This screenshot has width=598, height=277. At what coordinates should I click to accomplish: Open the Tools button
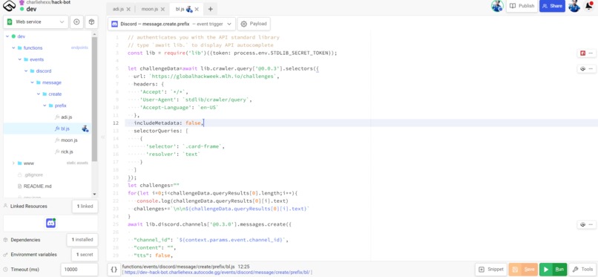[x=582, y=270]
